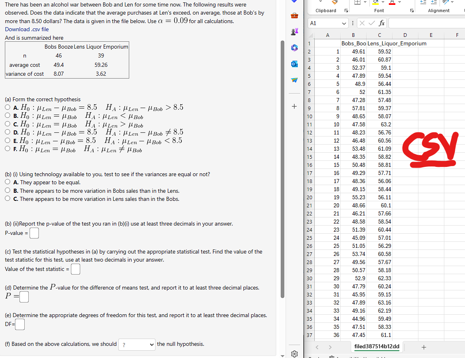
Task: Open the Edge sidebar toolbox (Tools) icon
Action: (294, 15)
